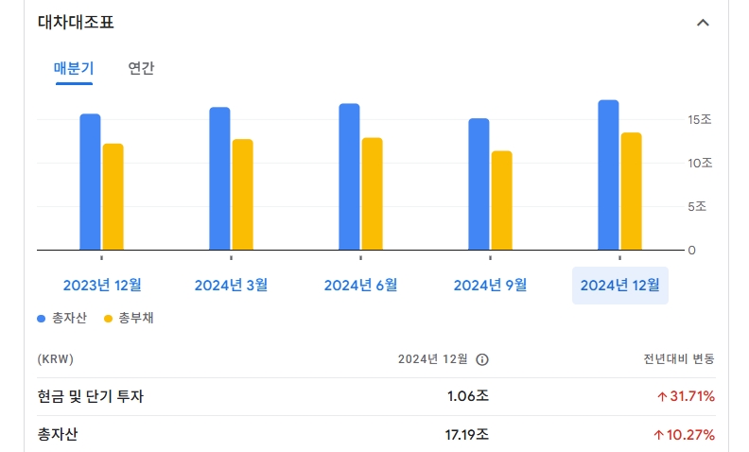Click the 1.06조 value
749x452 pixels.
click(x=467, y=396)
